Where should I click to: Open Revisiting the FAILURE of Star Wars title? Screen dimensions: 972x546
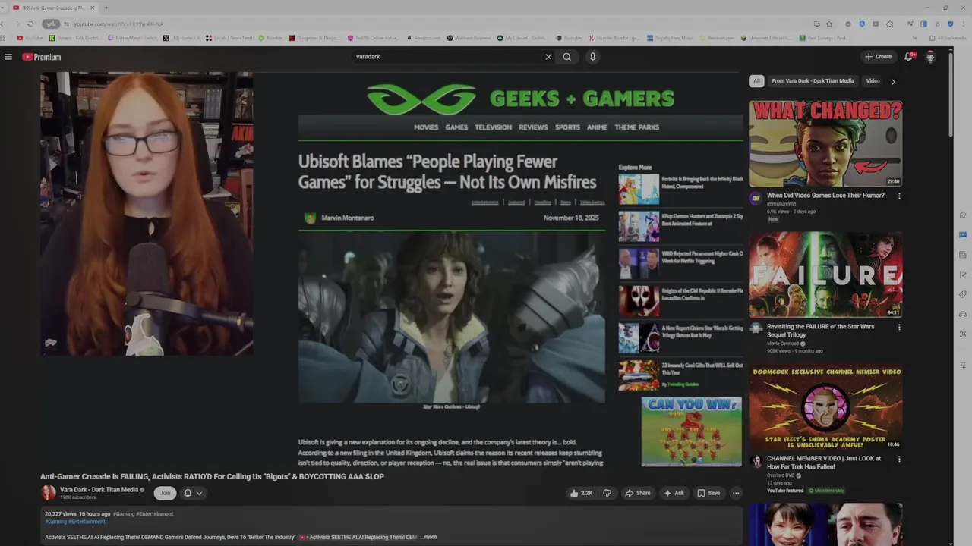[820, 331]
